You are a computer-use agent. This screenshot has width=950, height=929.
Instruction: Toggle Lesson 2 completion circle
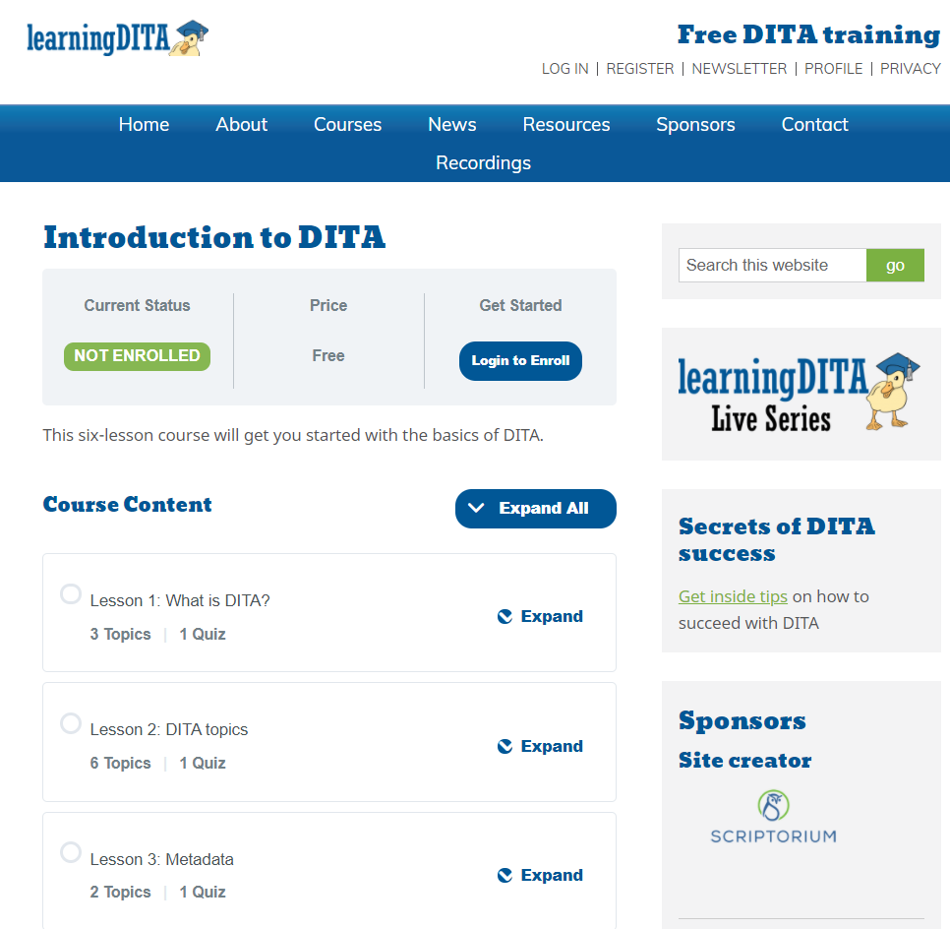point(71,722)
